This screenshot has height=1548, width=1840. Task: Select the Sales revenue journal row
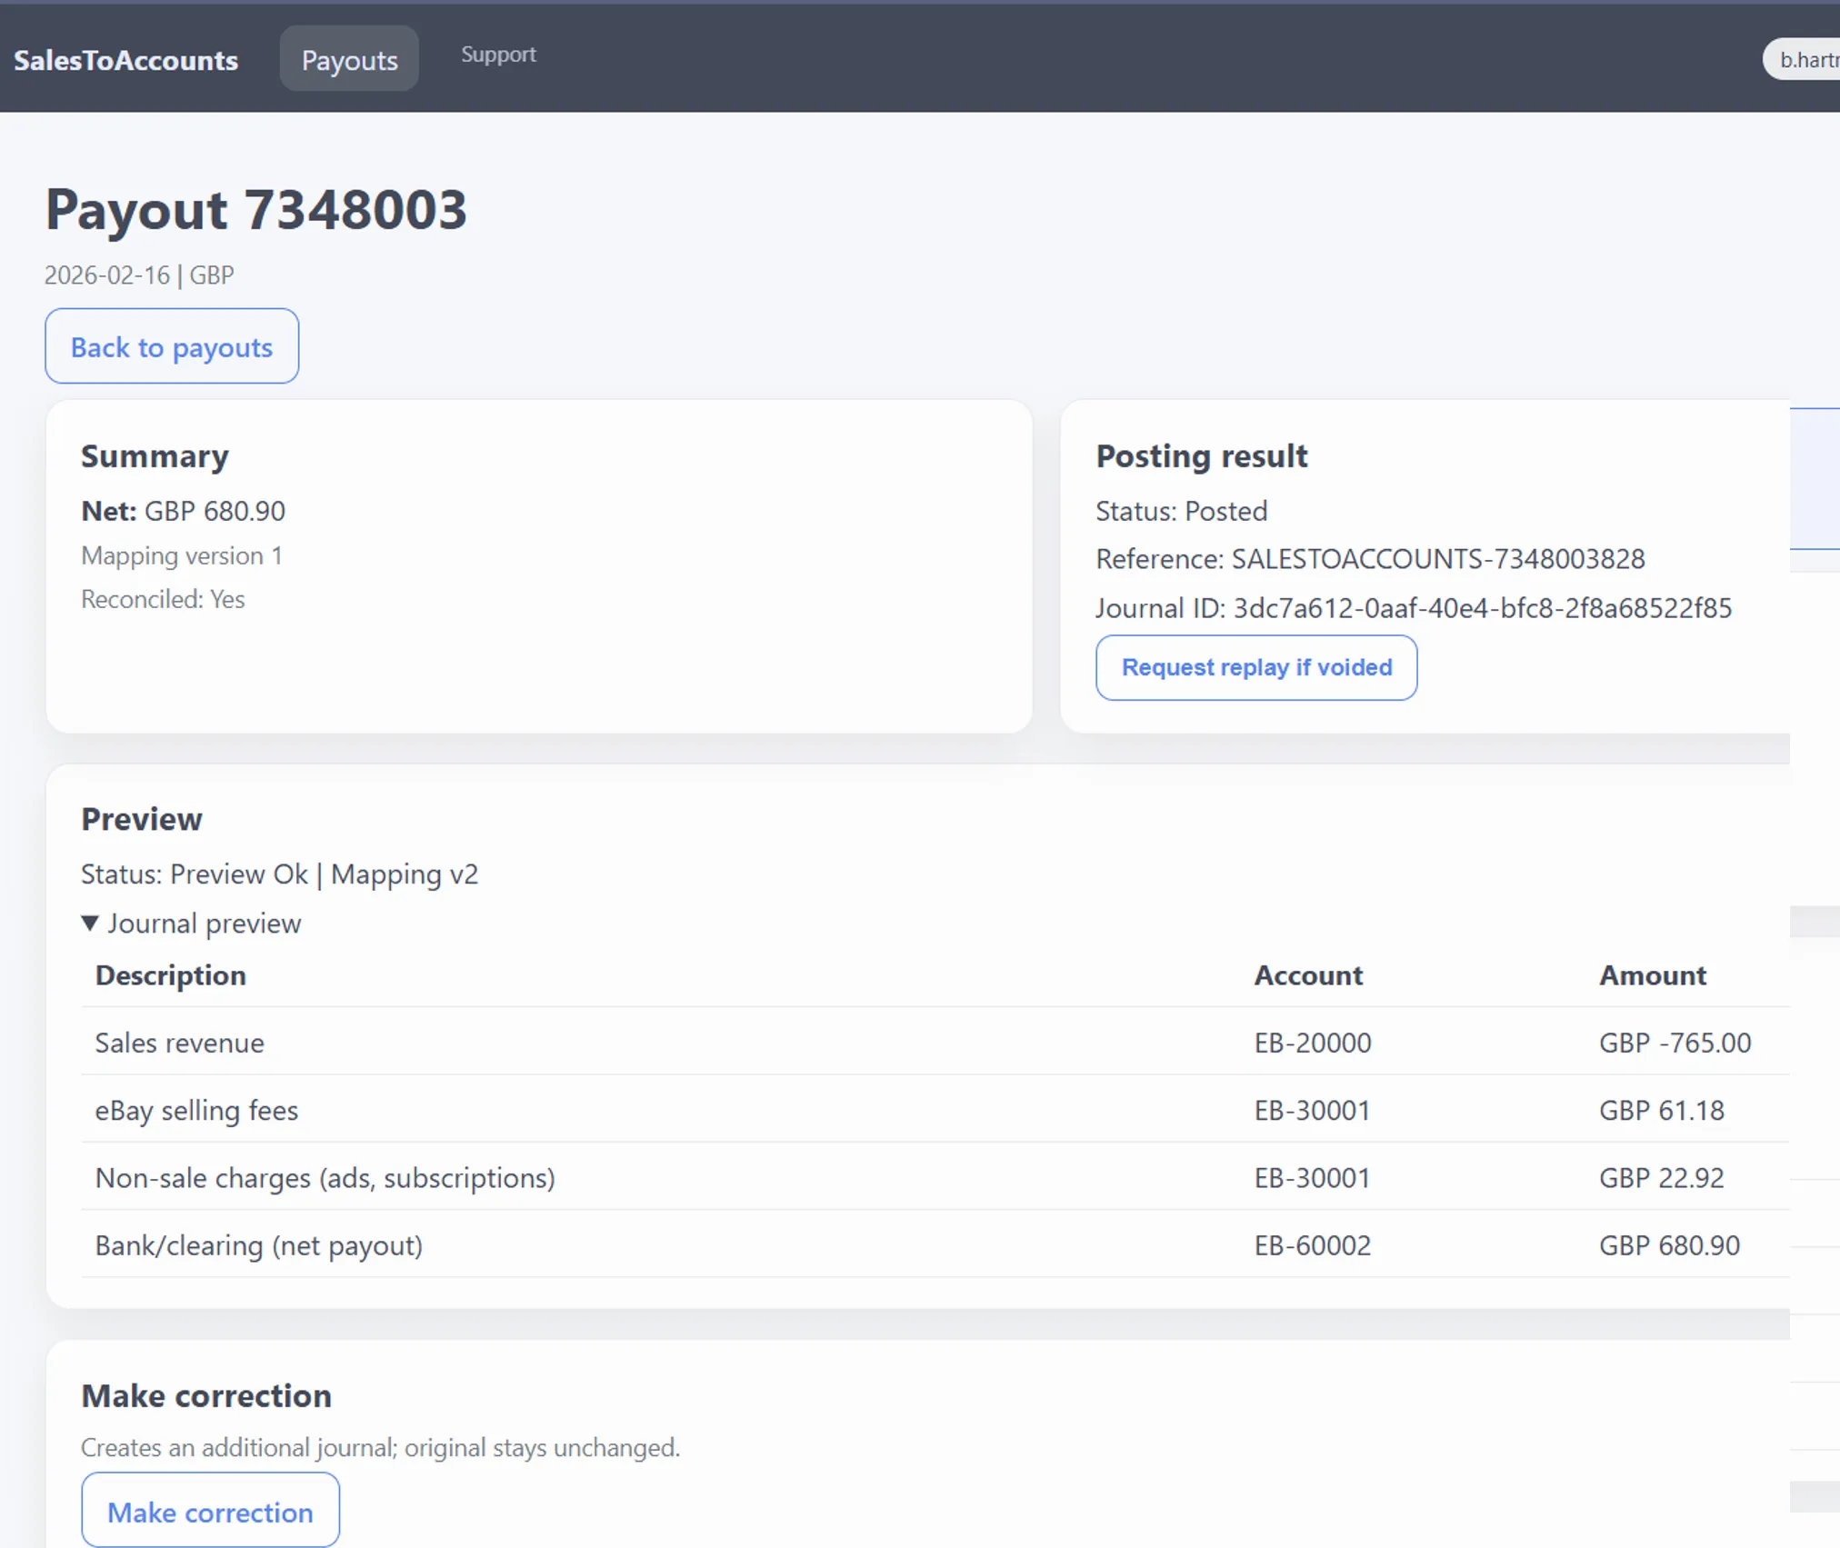[179, 1043]
